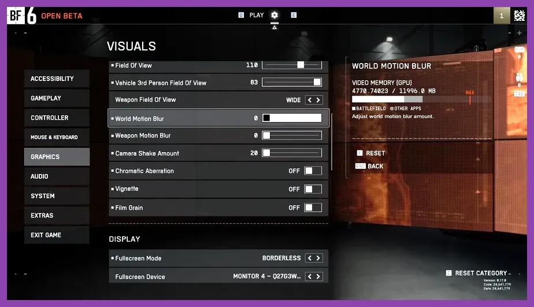Screen dimensions: 534x307
Task: Click the BACK button
Action: pyautogui.click(x=375, y=167)
